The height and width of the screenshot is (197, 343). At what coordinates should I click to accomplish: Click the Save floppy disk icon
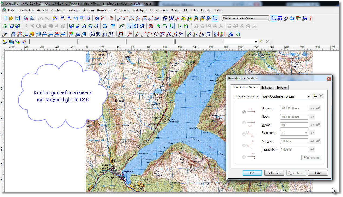coord(18,18)
